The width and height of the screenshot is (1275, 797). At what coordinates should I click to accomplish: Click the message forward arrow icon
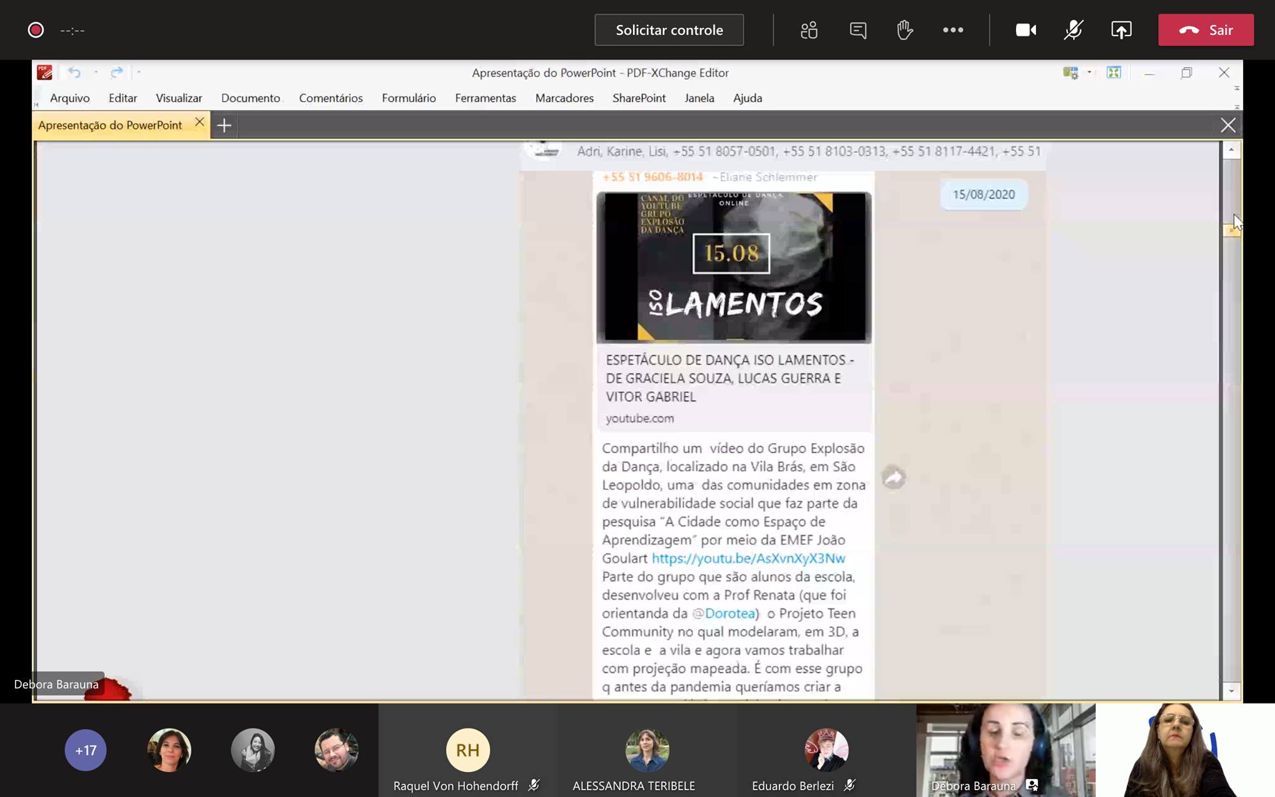893,478
